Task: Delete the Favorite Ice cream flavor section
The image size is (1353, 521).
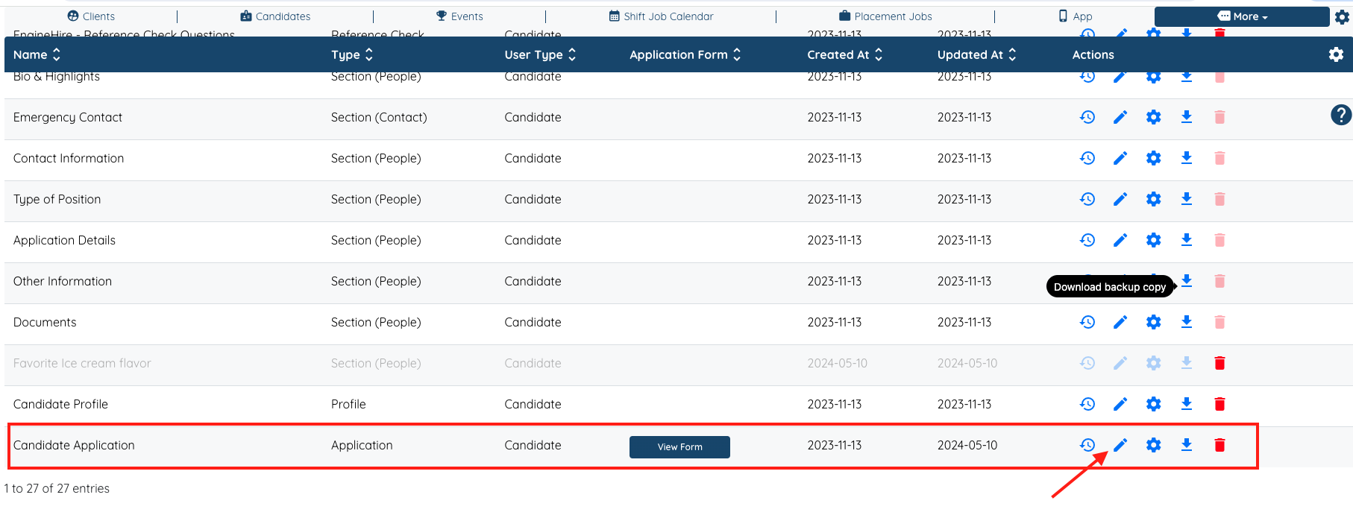Action: tap(1219, 363)
